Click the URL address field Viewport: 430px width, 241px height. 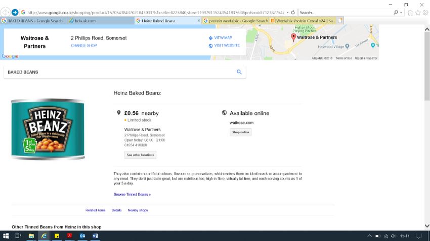tap(155, 13)
